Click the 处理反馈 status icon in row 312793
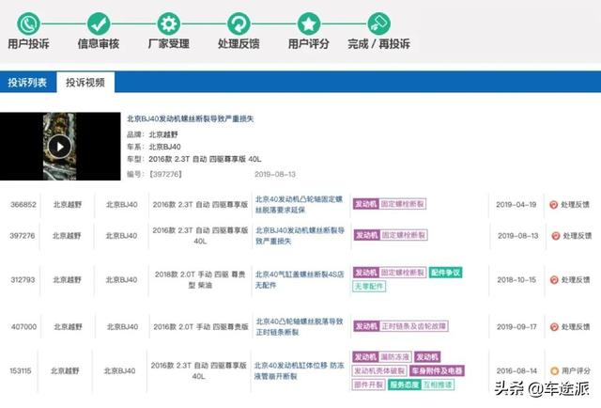The image size is (601, 408). click(x=554, y=280)
